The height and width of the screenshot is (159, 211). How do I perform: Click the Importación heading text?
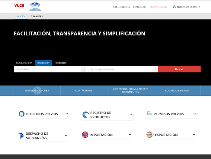click(101, 135)
